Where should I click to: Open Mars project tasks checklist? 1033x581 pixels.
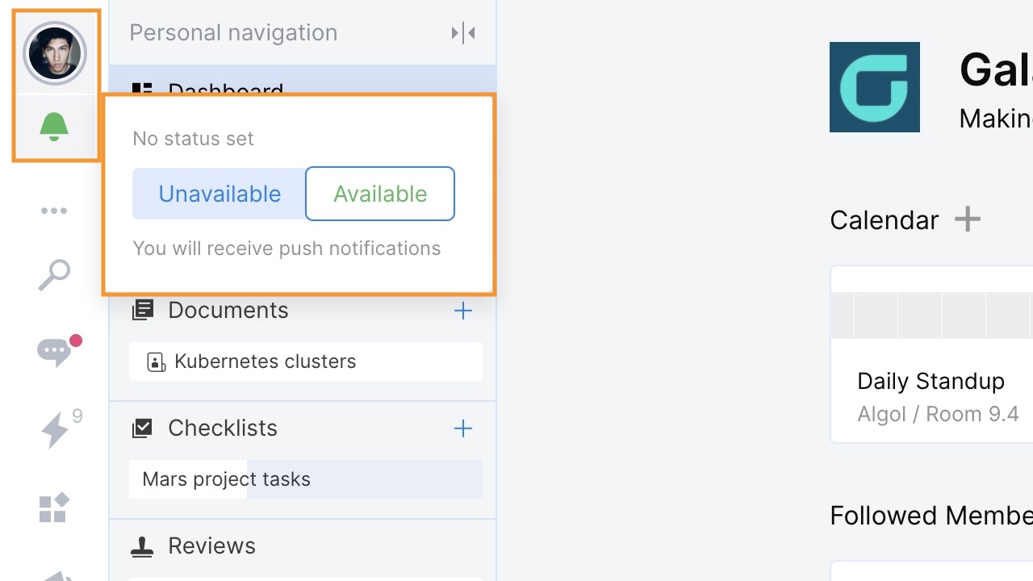306,479
